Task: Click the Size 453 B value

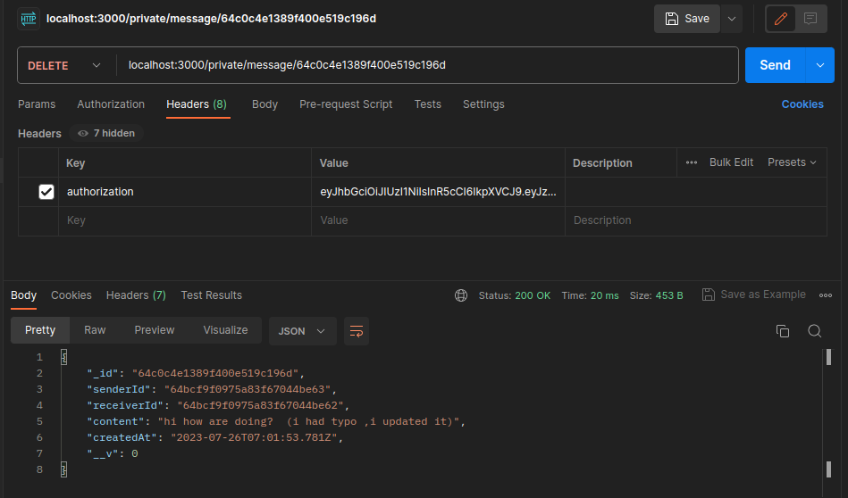Action: (669, 295)
